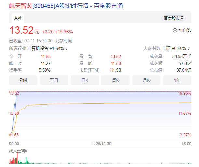This screenshot has height=167, width=199.
Task: Open the 航天智装 stock title link
Action: 66,6
